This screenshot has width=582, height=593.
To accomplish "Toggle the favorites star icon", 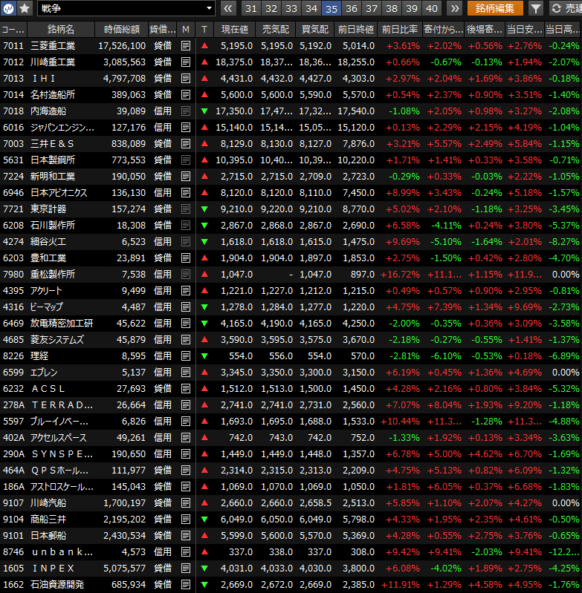I will pyautogui.click(x=25, y=9).
